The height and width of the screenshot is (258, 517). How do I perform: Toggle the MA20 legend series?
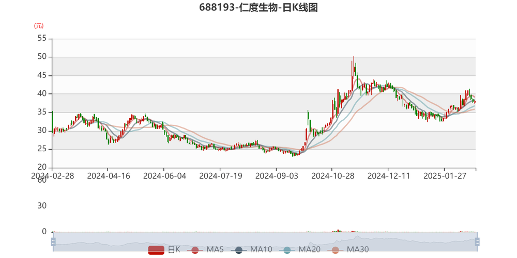(299, 250)
